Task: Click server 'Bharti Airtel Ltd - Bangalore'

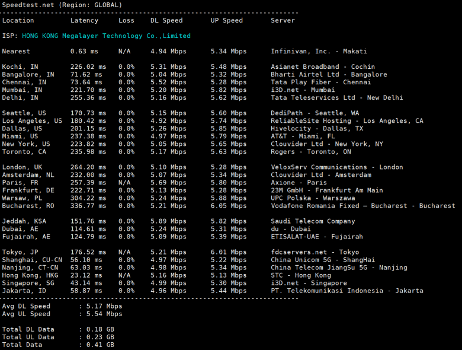Action: tap(329, 74)
